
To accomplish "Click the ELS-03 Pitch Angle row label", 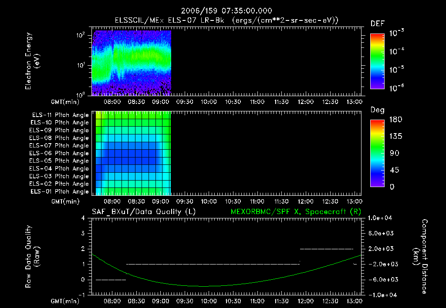I will pos(59,176).
